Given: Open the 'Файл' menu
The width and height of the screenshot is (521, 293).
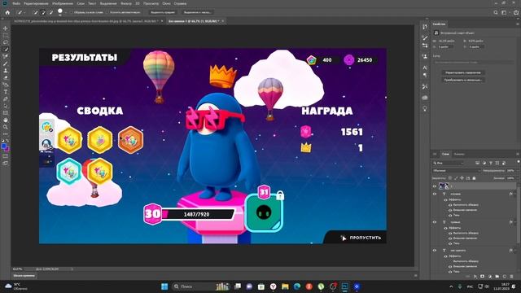Looking at the screenshot, I should pos(16,3).
